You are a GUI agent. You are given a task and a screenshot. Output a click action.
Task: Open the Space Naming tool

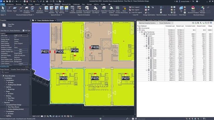[x=62, y=10]
